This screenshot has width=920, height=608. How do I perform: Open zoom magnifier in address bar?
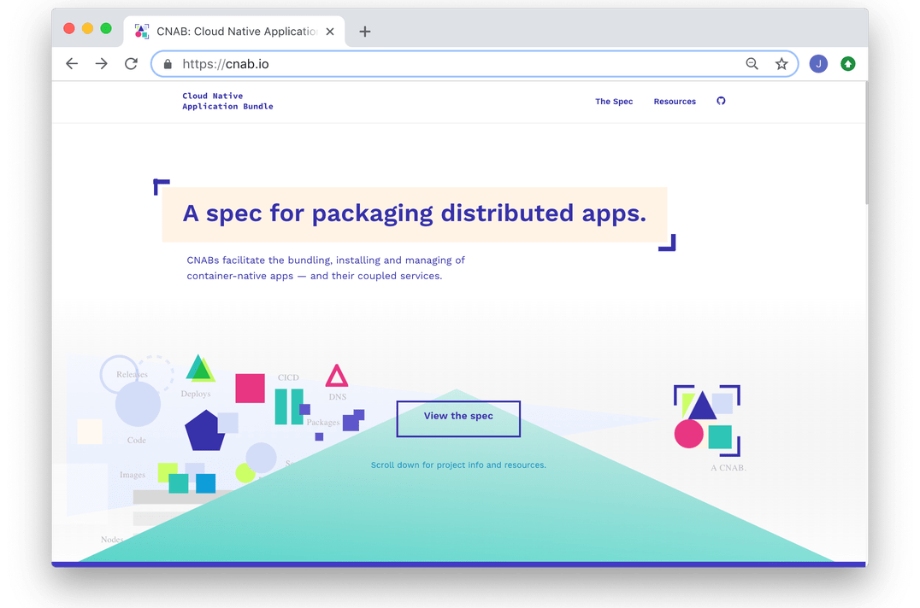752,64
